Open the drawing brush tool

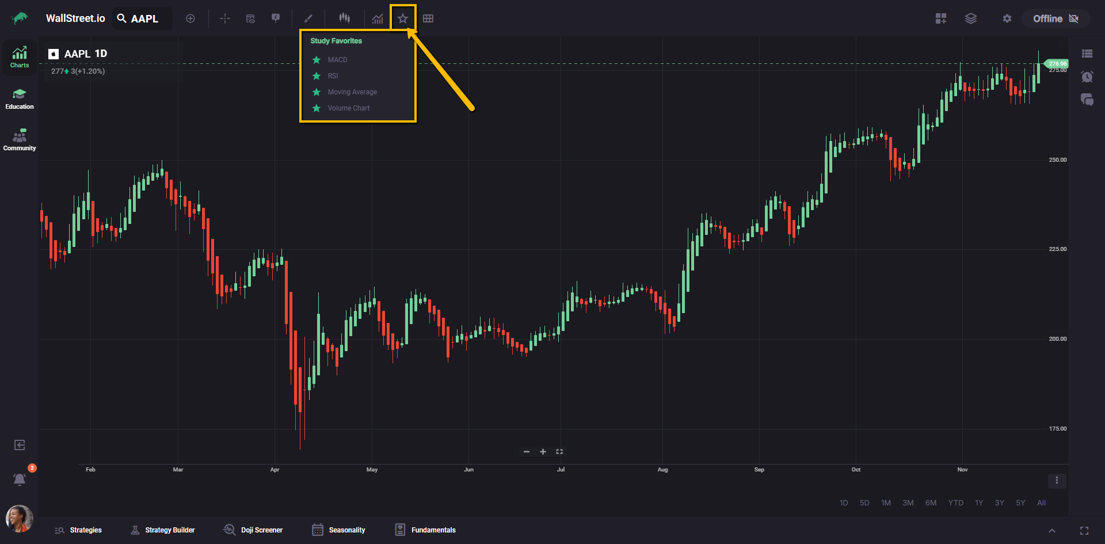point(308,18)
